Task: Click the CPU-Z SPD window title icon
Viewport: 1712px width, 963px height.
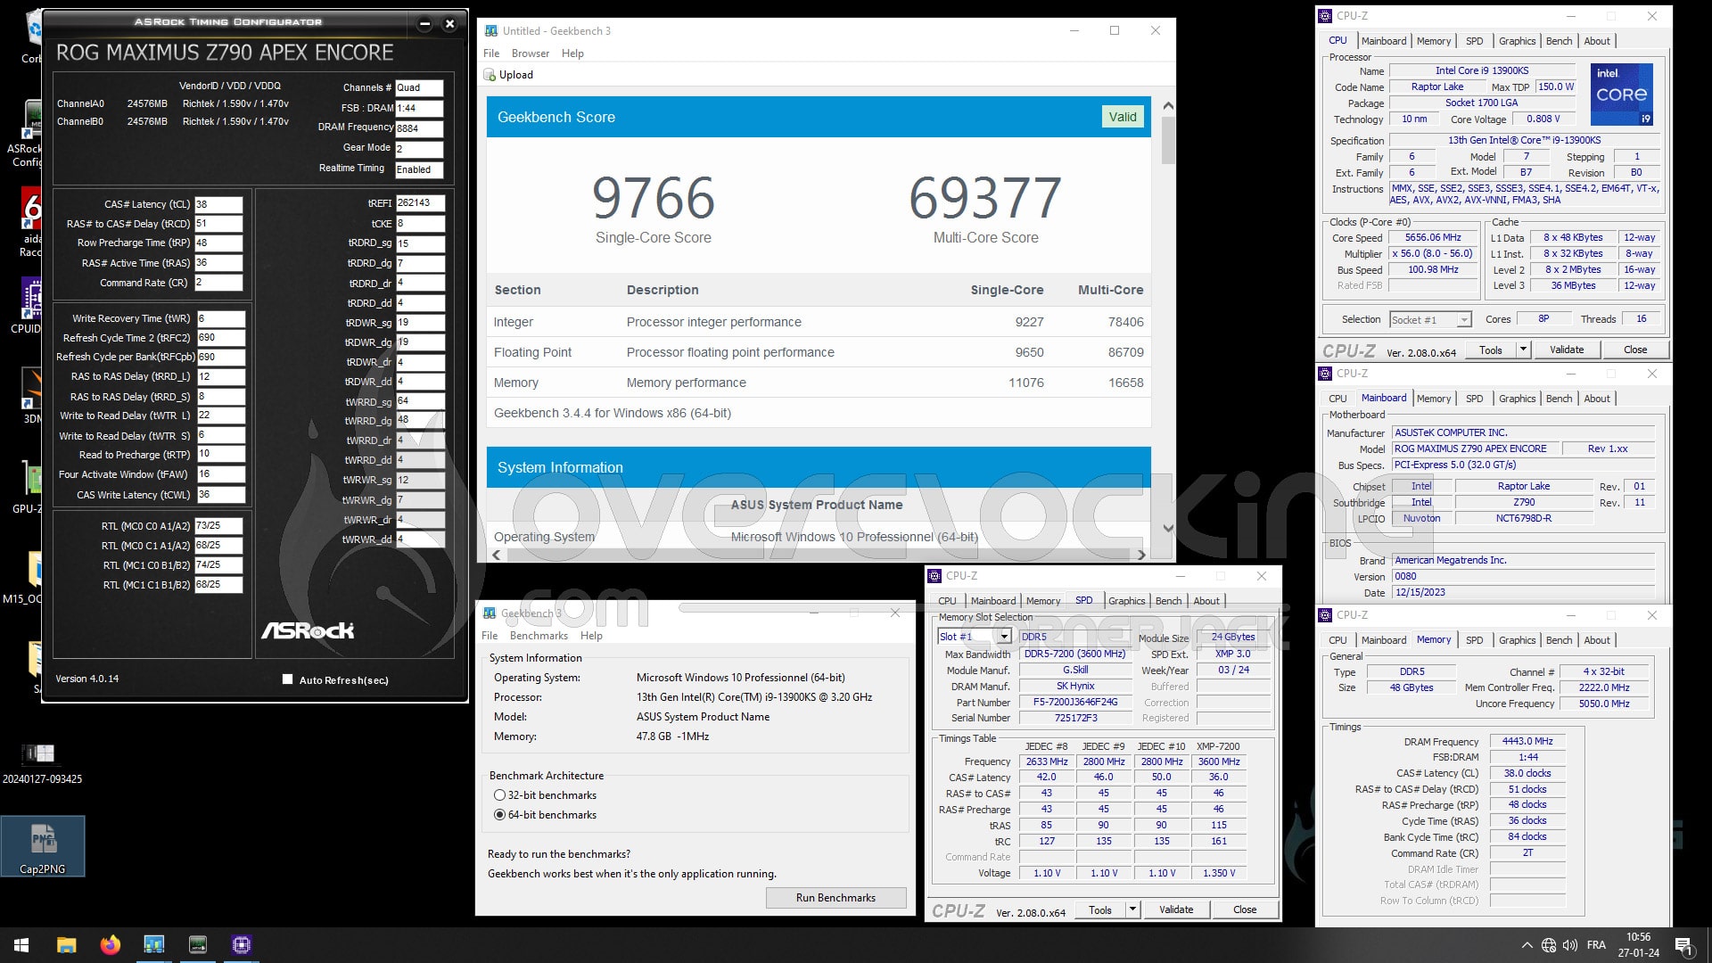Action: [934, 576]
